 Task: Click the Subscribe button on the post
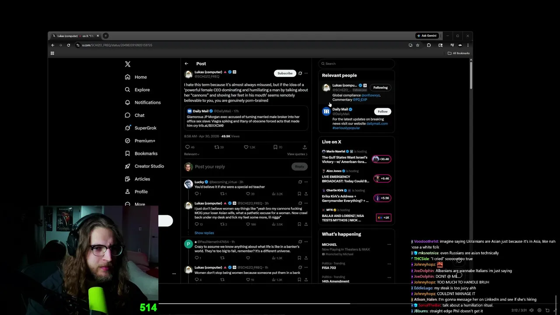(x=285, y=73)
